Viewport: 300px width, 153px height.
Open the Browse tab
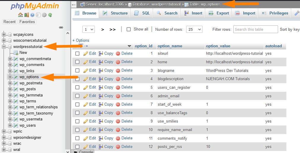(x=86, y=13)
